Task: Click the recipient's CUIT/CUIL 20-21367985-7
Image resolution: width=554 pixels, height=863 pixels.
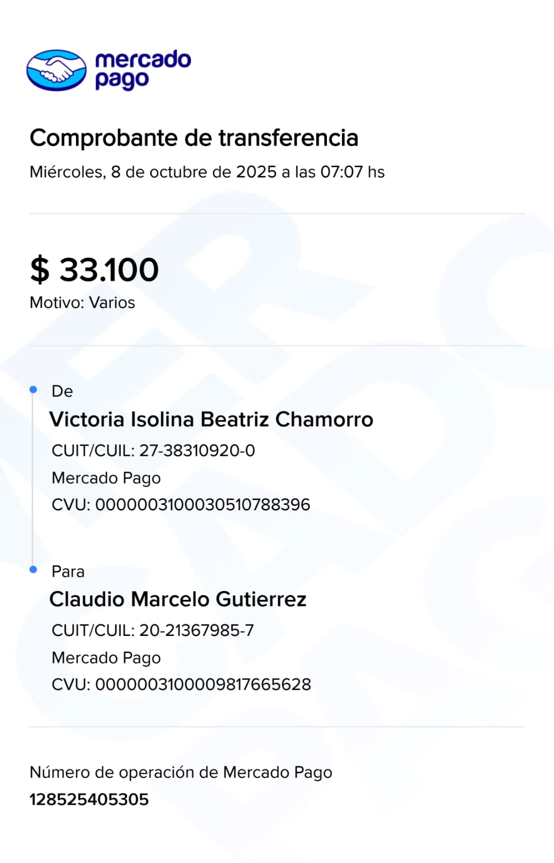Action: click(153, 630)
